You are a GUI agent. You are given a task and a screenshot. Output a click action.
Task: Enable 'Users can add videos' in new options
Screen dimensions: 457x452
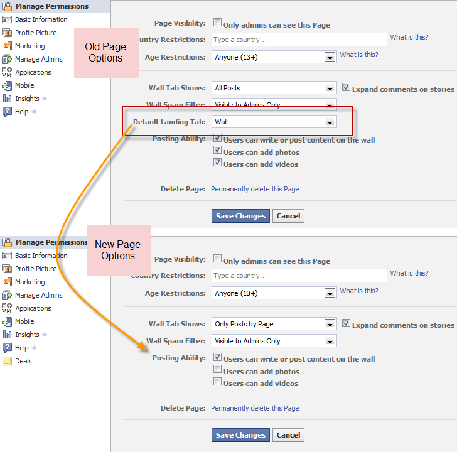coord(217,382)
